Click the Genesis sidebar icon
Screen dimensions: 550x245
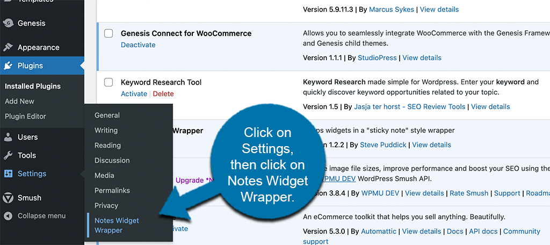(x=8, y=23)
